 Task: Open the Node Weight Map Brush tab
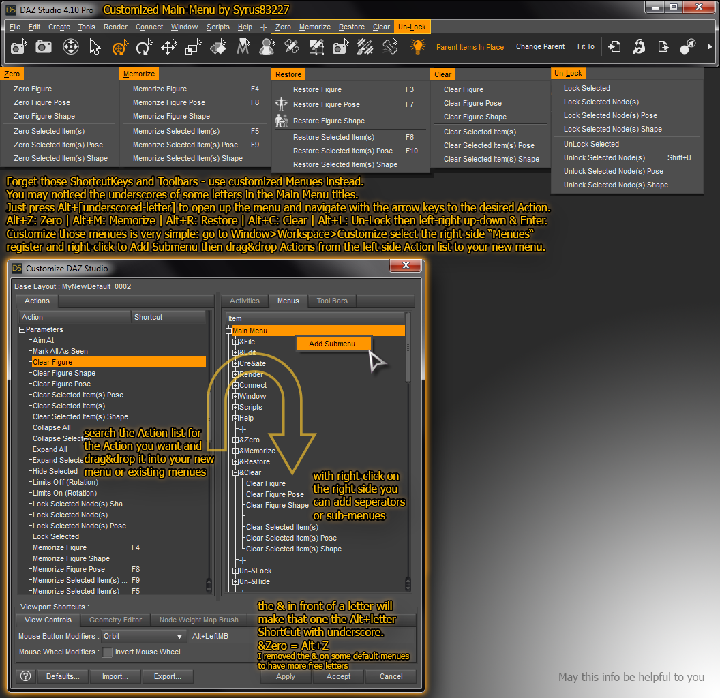coord(199,620)
